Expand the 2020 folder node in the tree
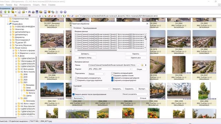Viewport: 221px width, 124px height. click(x=19, y=80)
